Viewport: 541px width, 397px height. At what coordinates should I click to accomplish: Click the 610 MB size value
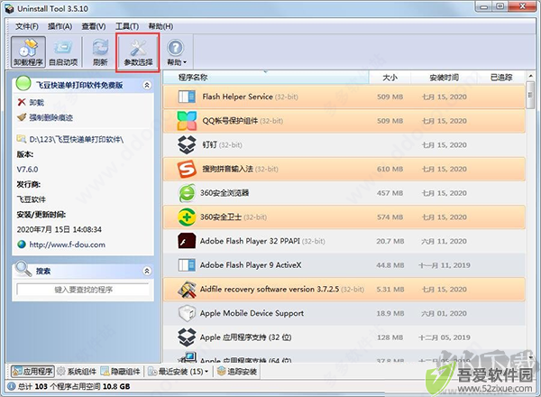[x=390, y=169]
